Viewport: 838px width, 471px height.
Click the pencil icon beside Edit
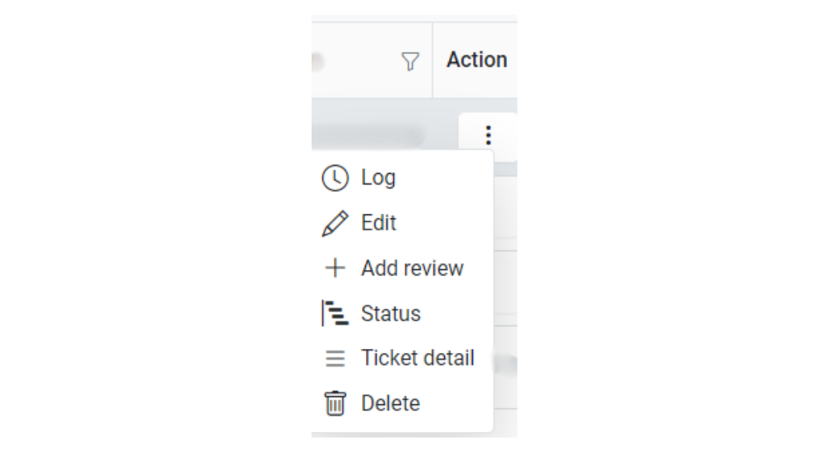pyautogui.click(x=335, y=223)
